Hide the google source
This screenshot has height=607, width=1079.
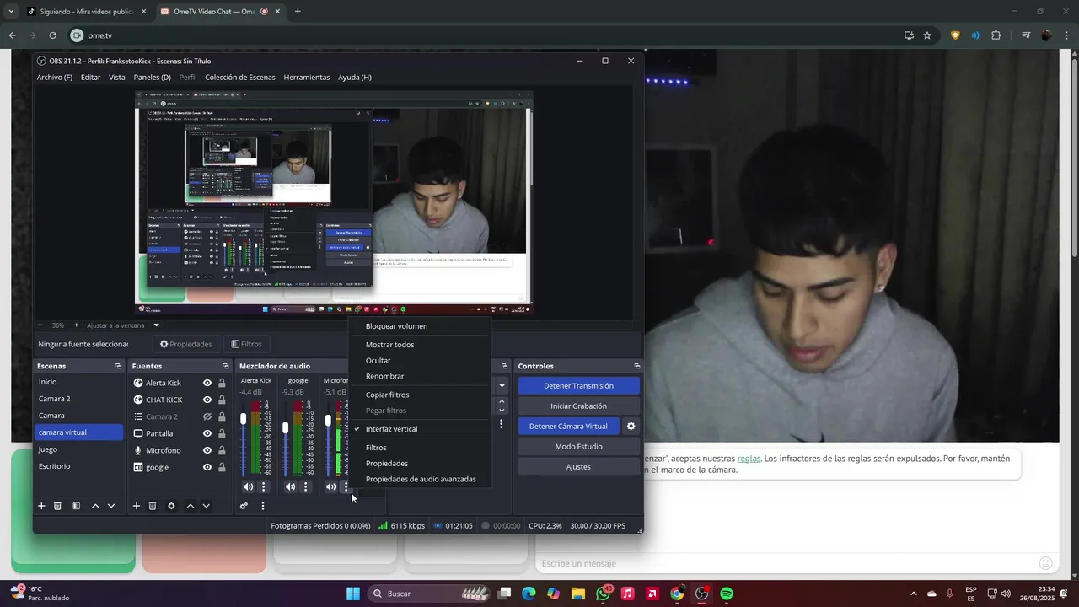(207, 467)
